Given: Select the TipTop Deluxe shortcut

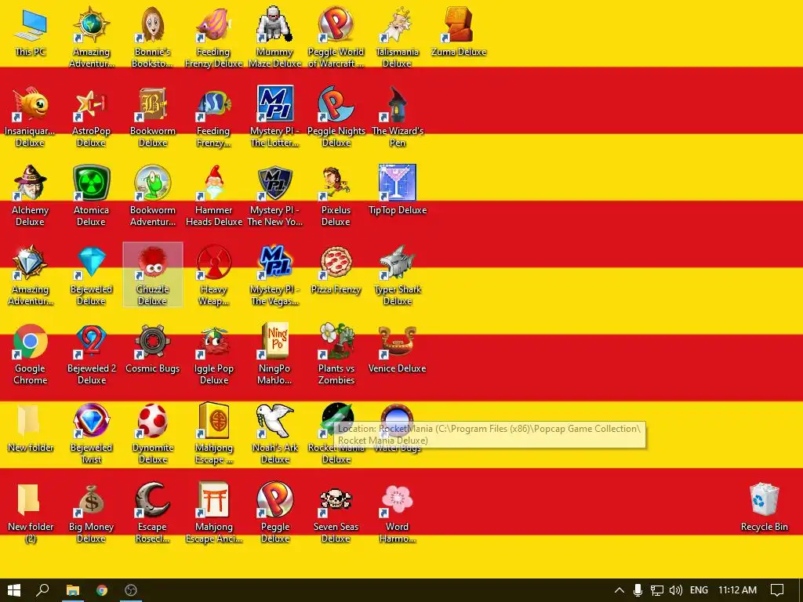Looking at the screenshot, I should tap(398, 190).
